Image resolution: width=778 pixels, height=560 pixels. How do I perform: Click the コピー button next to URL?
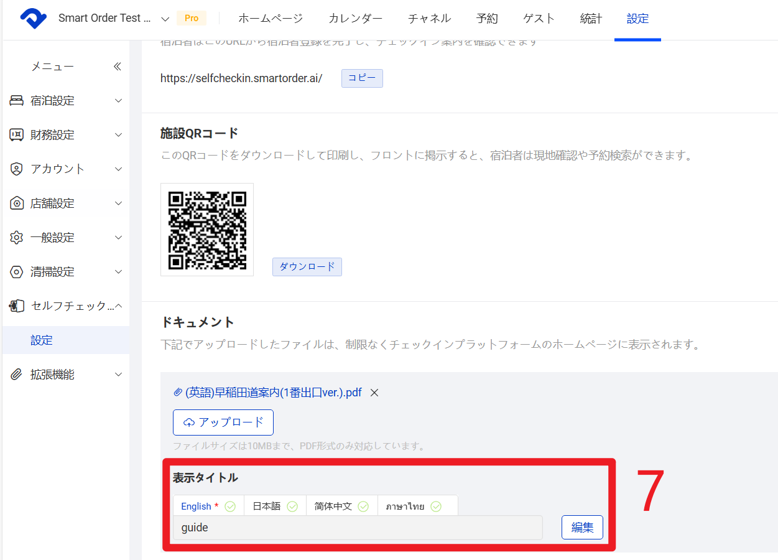(x=362, y=78)
